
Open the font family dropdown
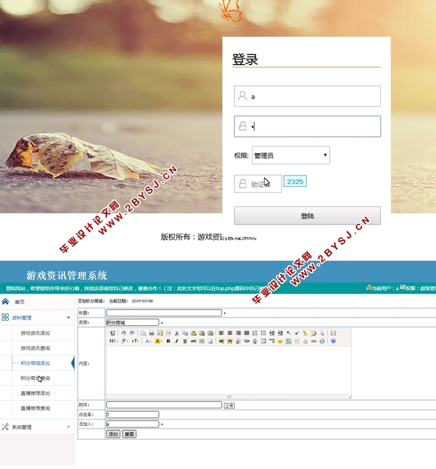pyautogui.click(x=124, y=341)
